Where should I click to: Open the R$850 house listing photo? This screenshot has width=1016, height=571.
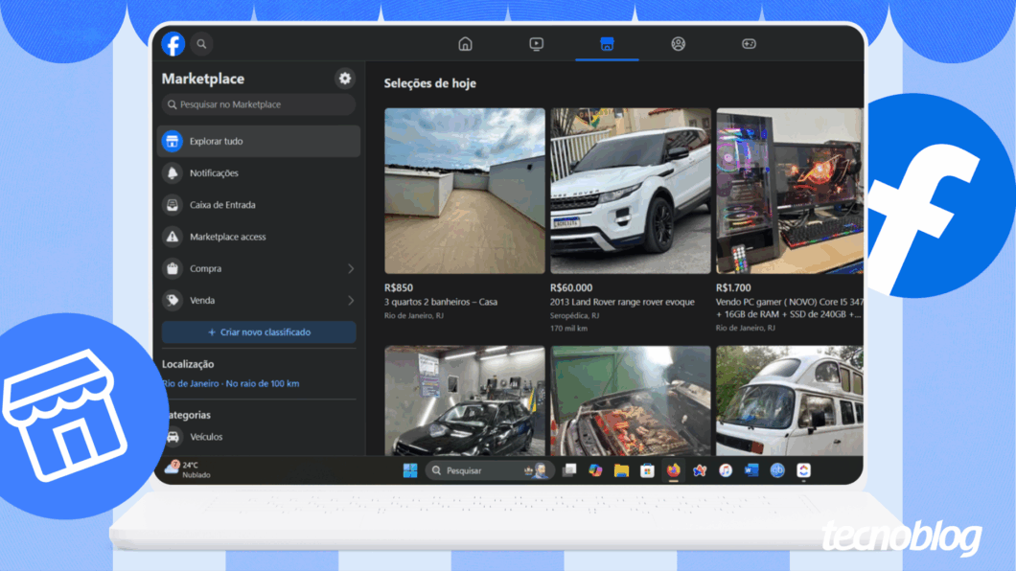(465, 191)
